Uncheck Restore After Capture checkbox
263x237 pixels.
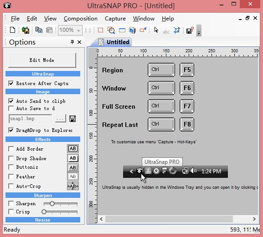(11, 83)
